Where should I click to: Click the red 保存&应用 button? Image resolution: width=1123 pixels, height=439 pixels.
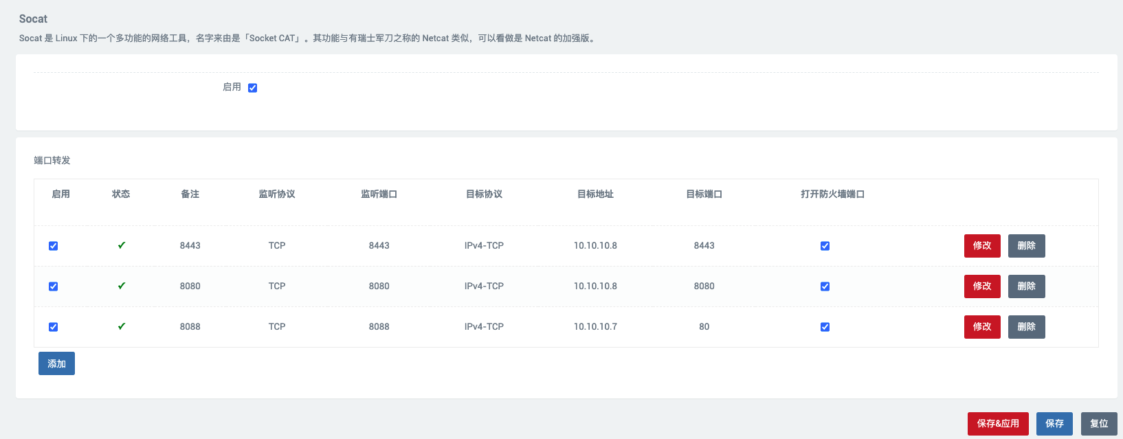pyautogui.click(x=997, y=424)
